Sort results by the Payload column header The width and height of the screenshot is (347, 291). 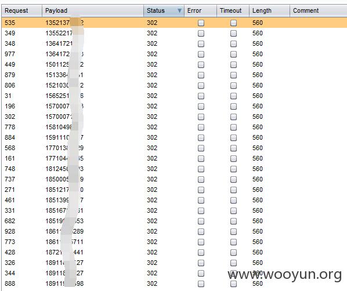pyautogui.click(x=93, y=10)
